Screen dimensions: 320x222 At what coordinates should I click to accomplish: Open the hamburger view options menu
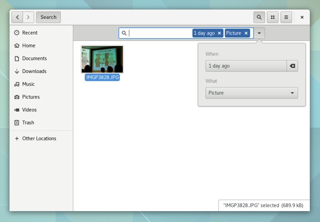coord(286,17)
